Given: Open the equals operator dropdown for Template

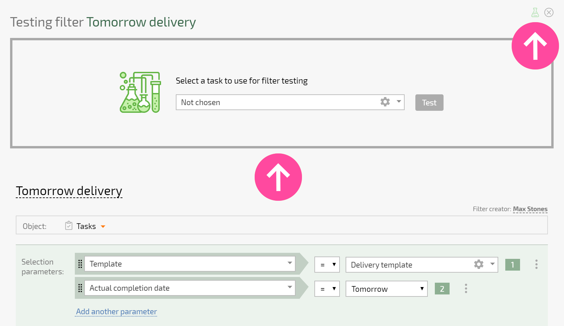Looking at the screenshot, I should click(327, 265).
